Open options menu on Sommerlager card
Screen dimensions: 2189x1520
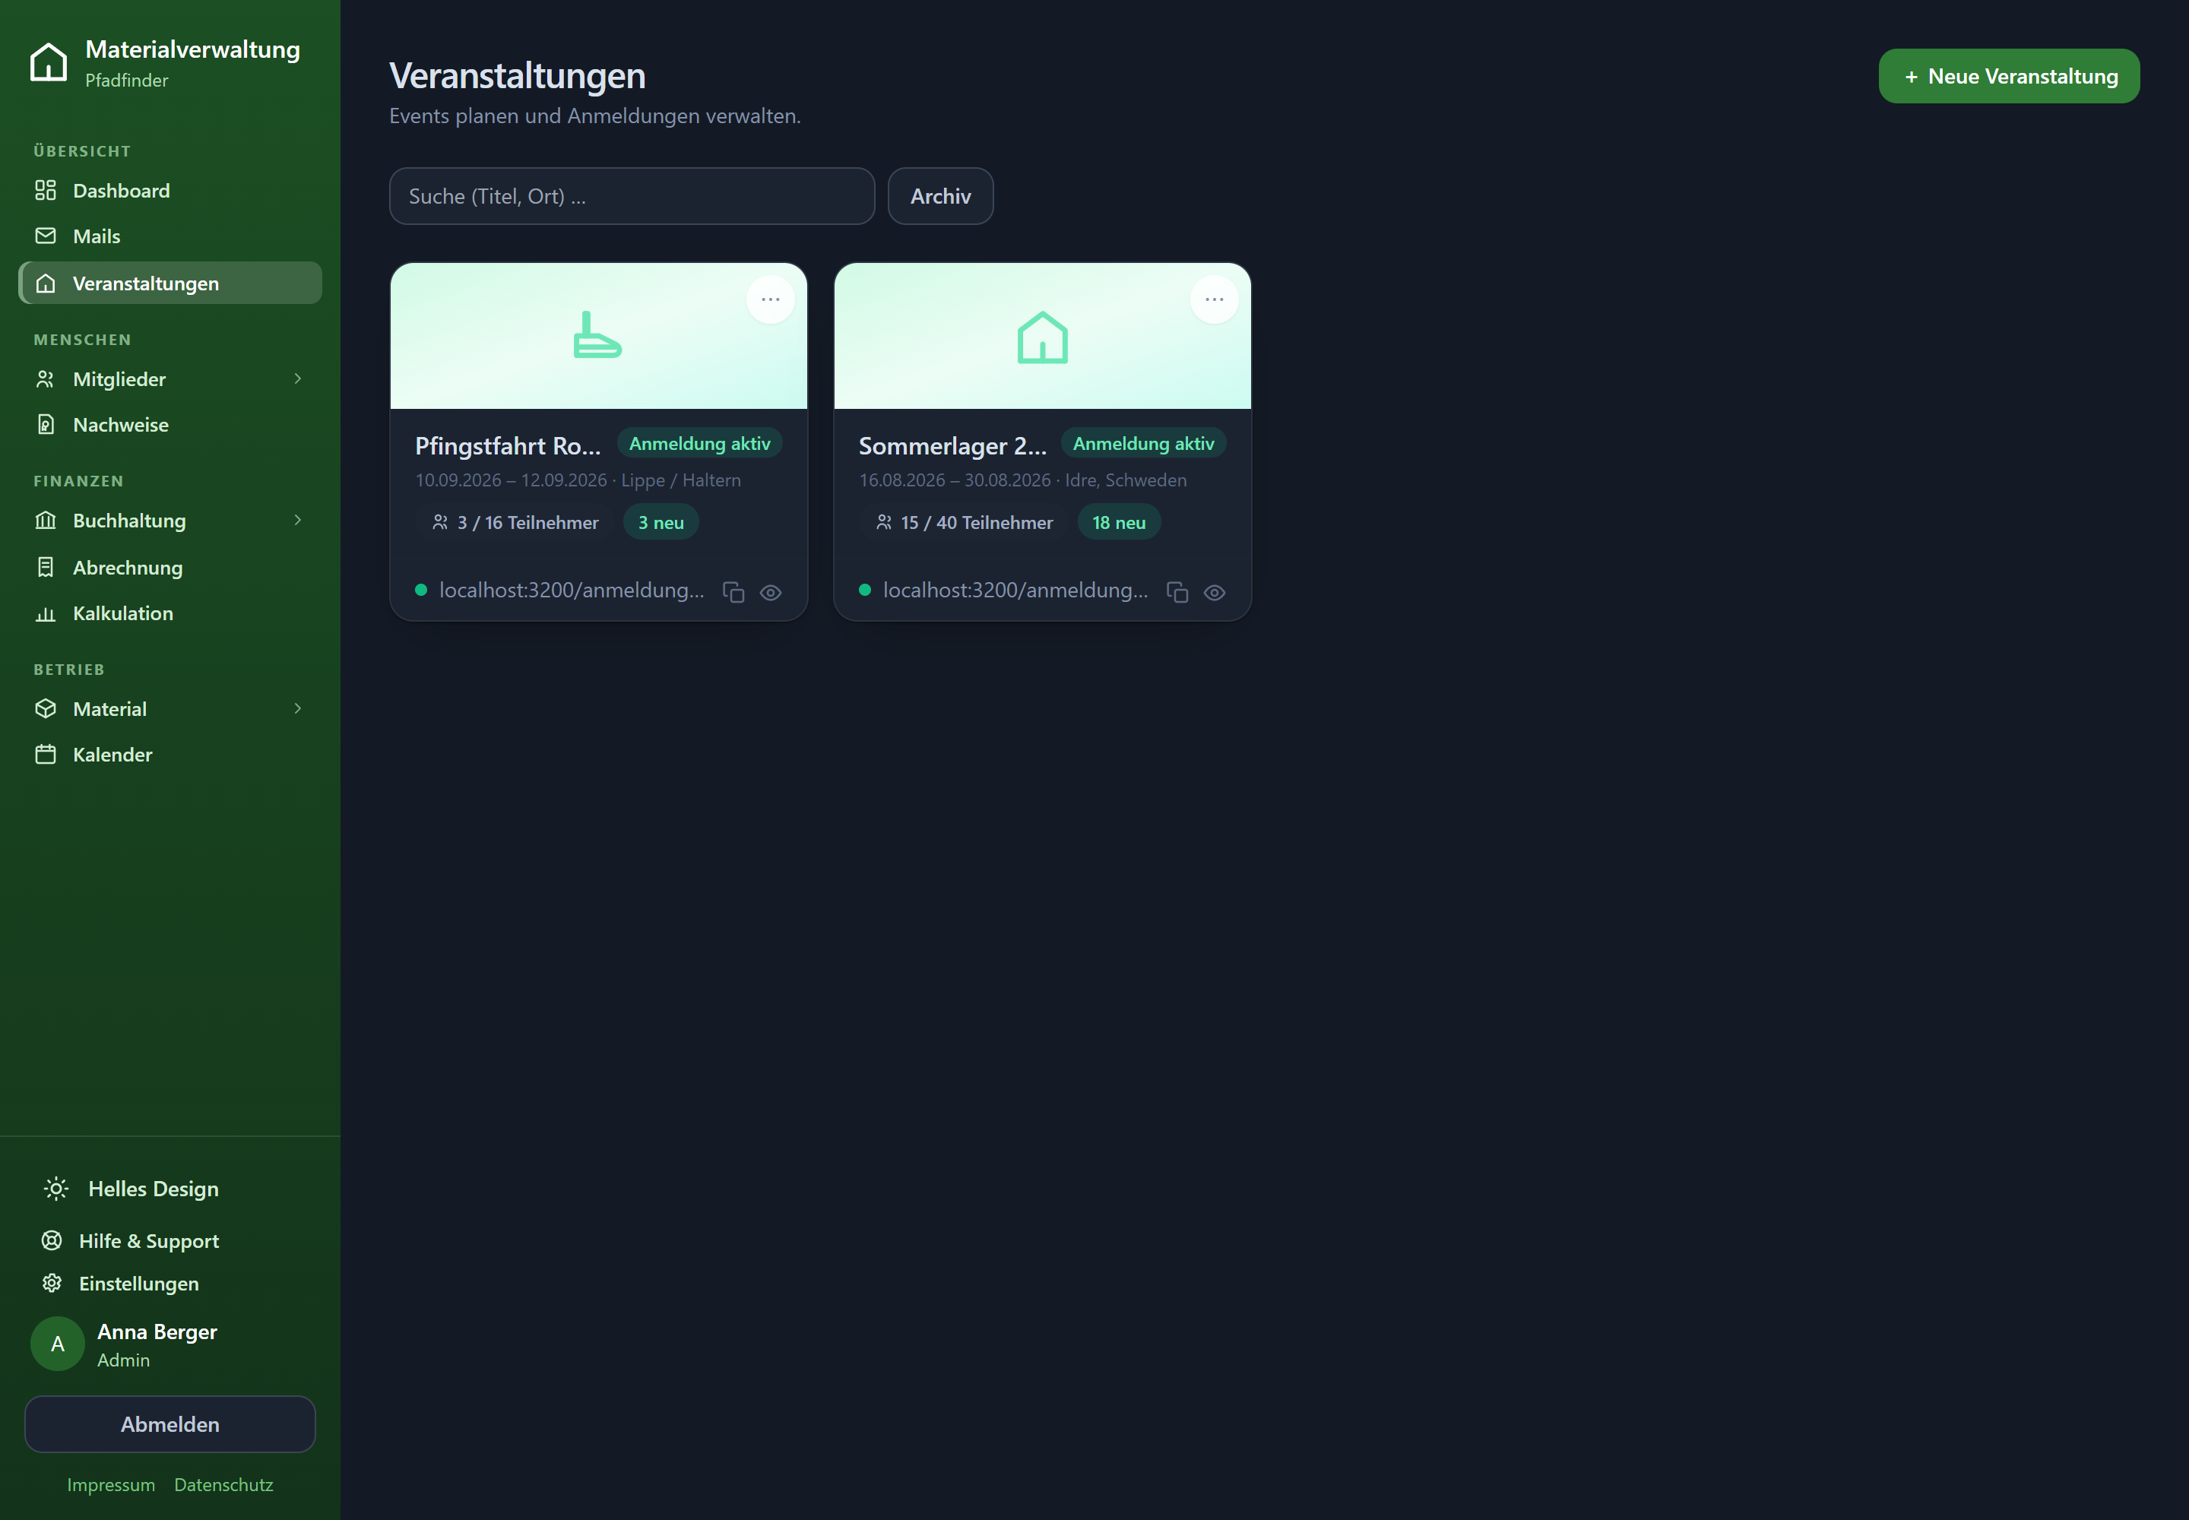pos(1215,299)
